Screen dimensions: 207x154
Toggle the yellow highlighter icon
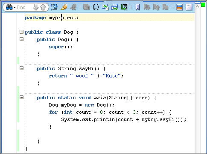tap(64, 7)
